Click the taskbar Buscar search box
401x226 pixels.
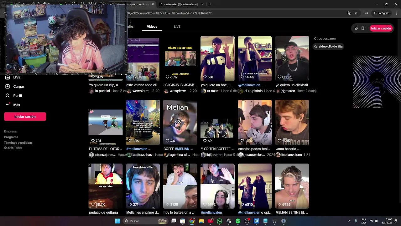pos(145,221)
